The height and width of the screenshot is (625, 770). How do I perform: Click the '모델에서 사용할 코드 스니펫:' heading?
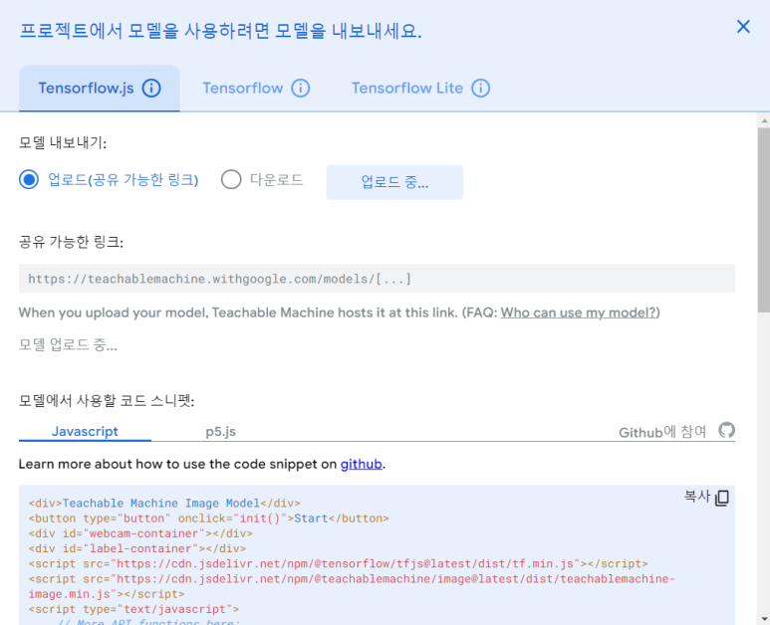[x=107, y=401]
